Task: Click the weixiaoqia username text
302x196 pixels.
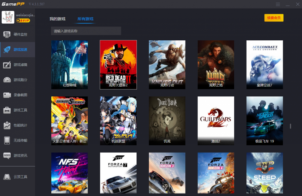Action: 25,15
